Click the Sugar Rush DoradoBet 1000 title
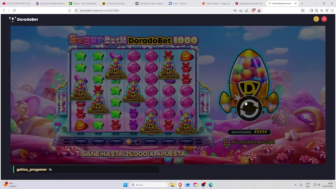The width and height of the screenshot is (336, 189). click(x=133, y=40)
